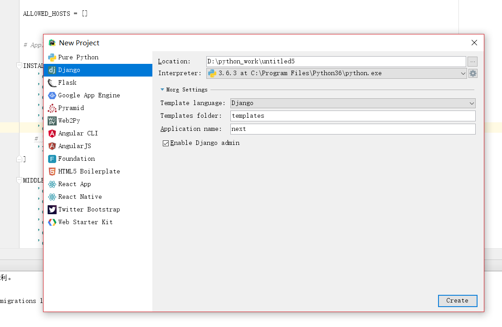The height and width of the screenshot is (327, 502).
Task: Click the 'Templates folder:' label
Action: click(191, 115)
